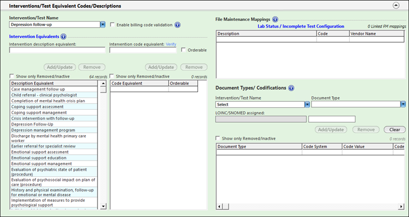Click scroll-up arrow of Description Equivalent list
The image size is (409, 217).
click(x=103, y=84)
